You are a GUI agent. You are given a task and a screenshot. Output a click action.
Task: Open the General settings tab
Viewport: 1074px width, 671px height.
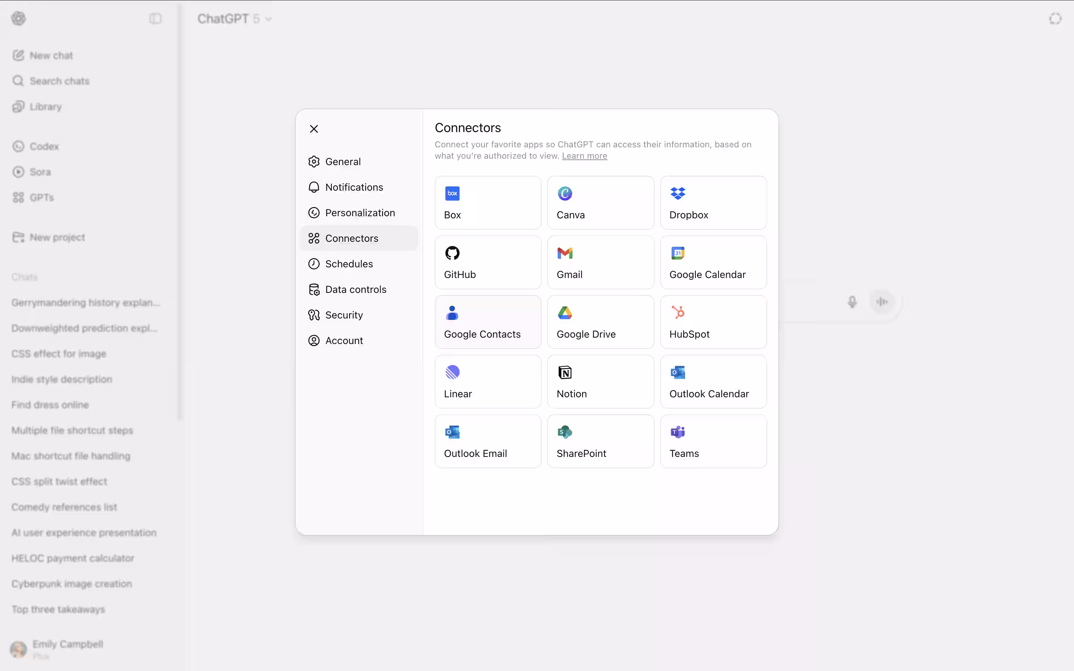359,162
